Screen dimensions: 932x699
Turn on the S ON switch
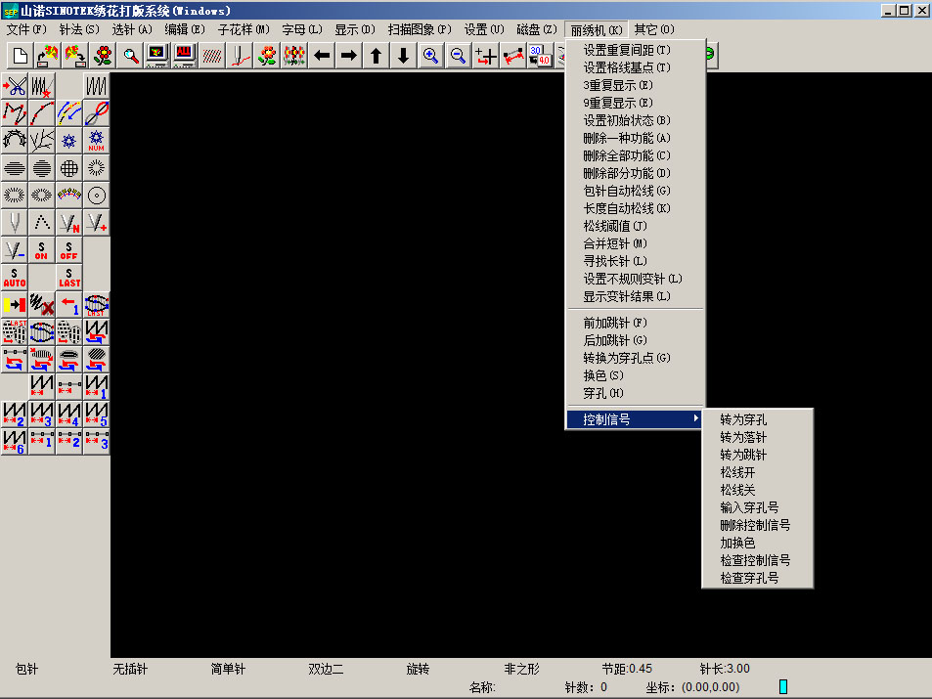(x=42, y=250)
